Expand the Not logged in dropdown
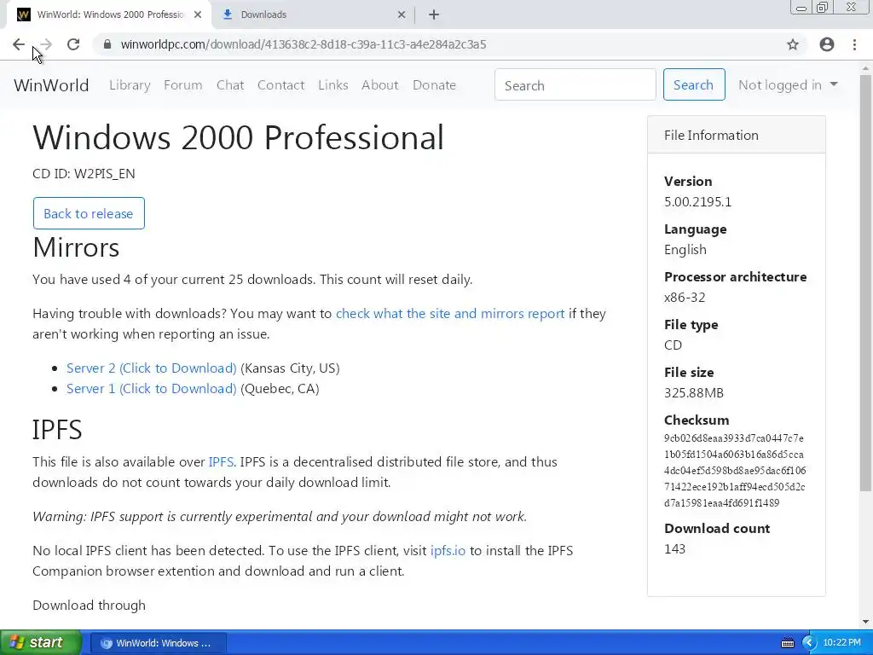 [x=788, y=85]
